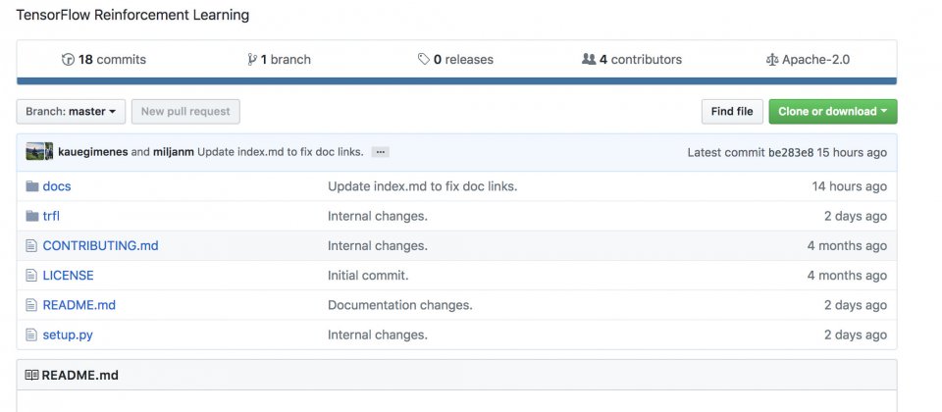Screen dimensions: 942x412
Task: Open header commit message about index.md
Action: [281, 152]
